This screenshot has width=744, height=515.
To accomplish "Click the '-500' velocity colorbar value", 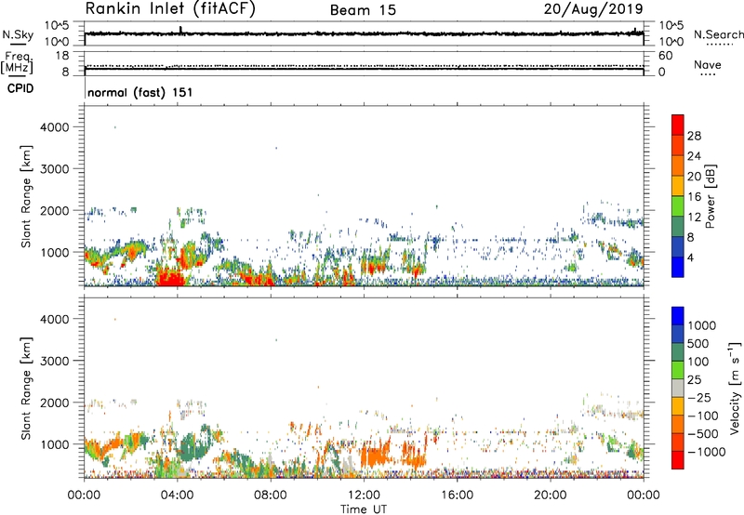I will click(x=703, y=433).
